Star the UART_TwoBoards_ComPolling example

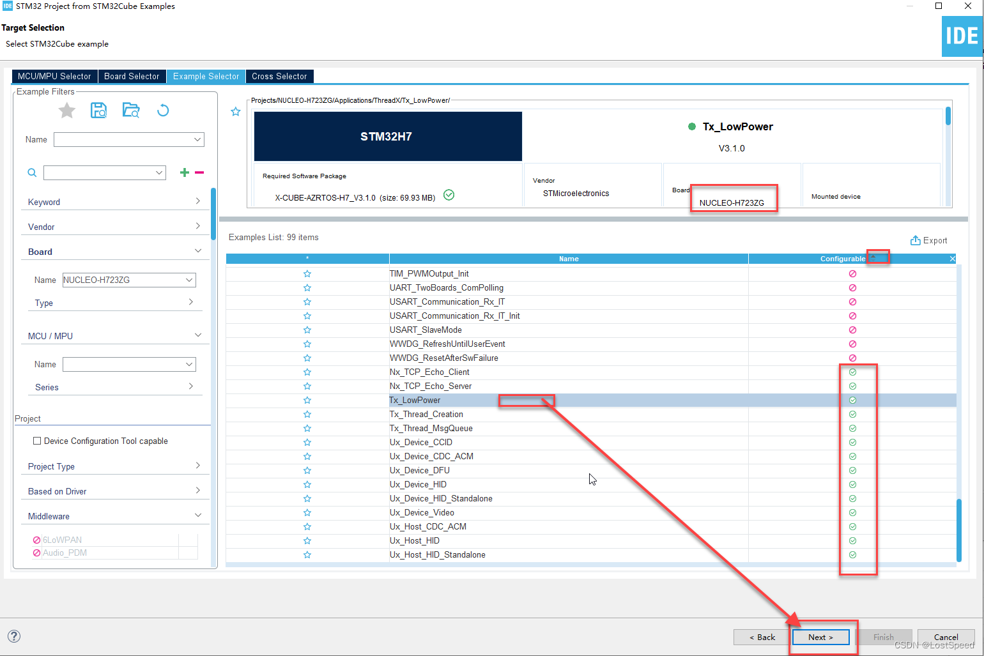pos(307,287)
